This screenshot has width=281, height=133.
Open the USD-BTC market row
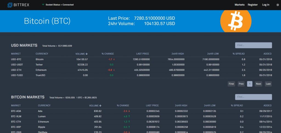coord(141,59)
